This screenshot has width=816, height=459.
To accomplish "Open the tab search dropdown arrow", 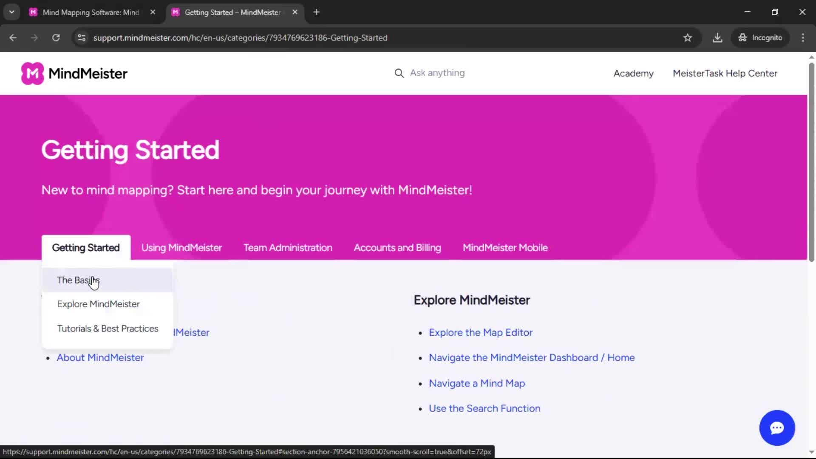I will [12, 12].
